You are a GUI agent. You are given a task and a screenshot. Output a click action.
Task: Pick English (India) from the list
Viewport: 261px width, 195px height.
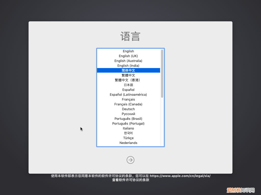128,66
